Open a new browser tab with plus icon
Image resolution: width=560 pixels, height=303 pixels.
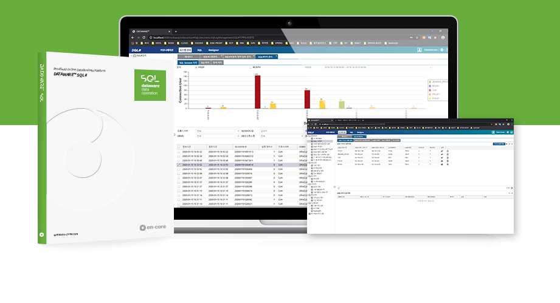(x=175, y=31)
